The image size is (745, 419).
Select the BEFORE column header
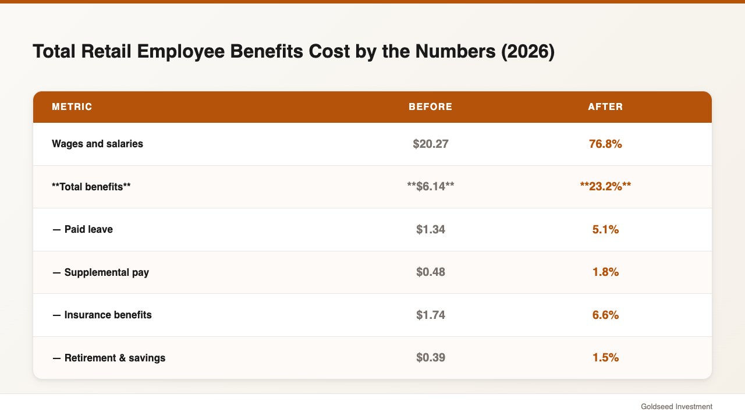431,107
